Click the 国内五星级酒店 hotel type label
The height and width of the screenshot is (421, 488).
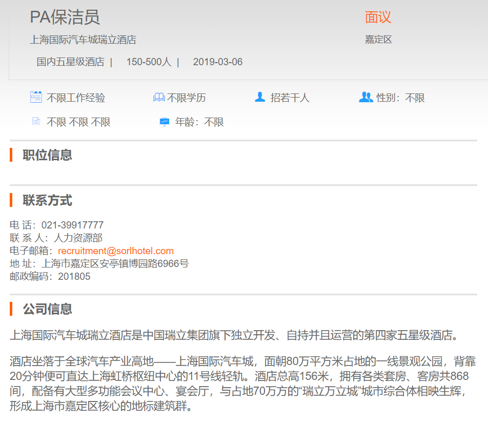[x=70, y=62]
